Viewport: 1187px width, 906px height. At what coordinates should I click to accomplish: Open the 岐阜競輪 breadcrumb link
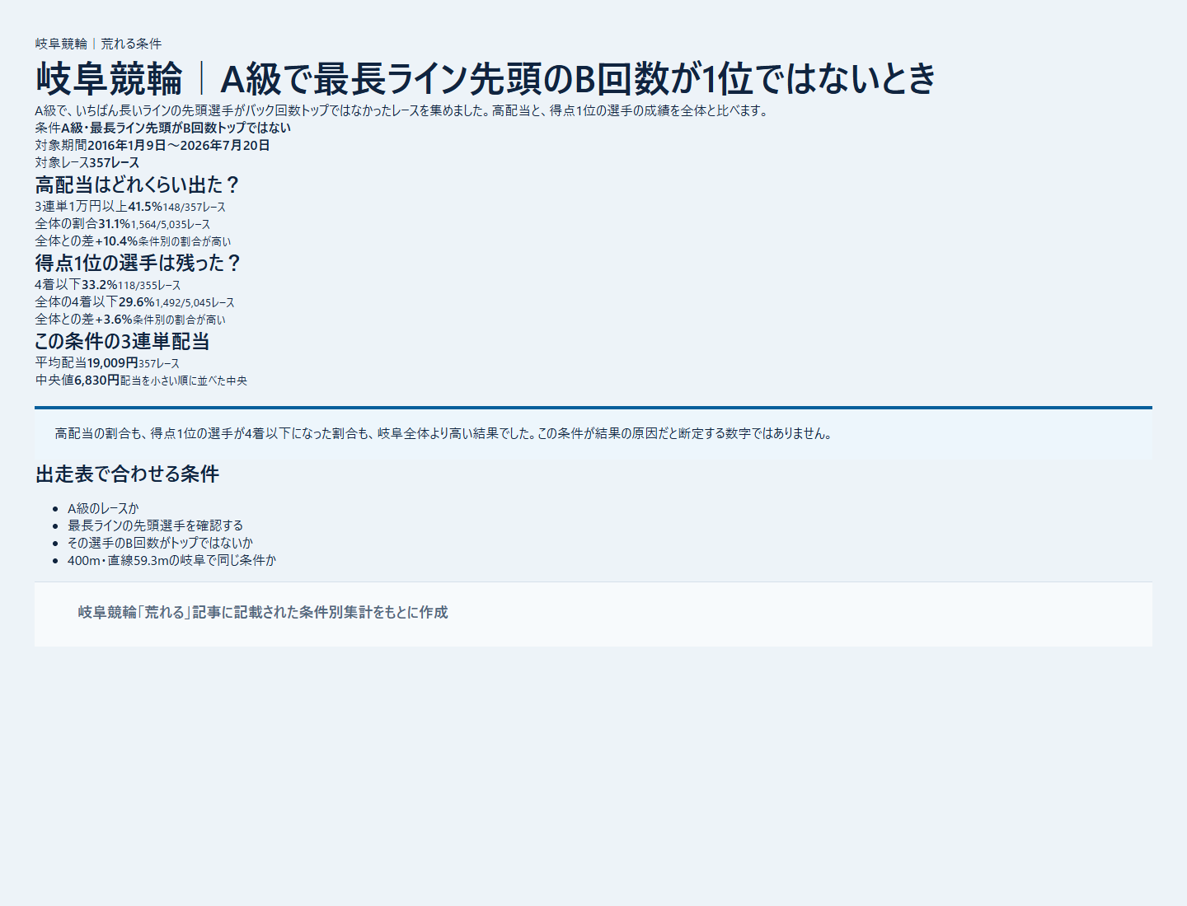click(61, 44)
